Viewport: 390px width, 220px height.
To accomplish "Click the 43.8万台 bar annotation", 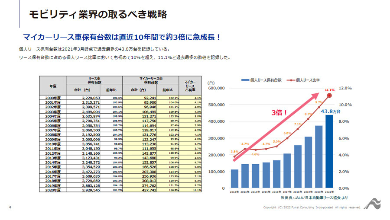I will pos(331,112).
